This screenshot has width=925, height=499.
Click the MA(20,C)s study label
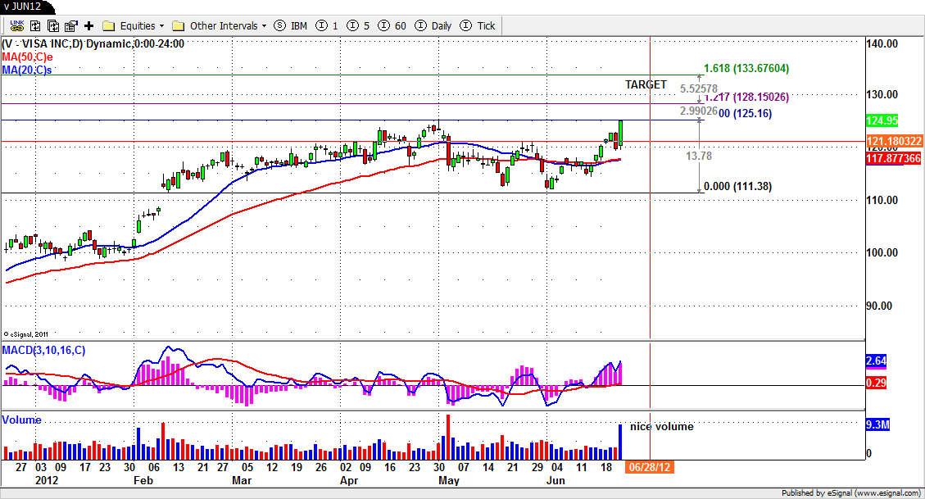tap(26, 70)
